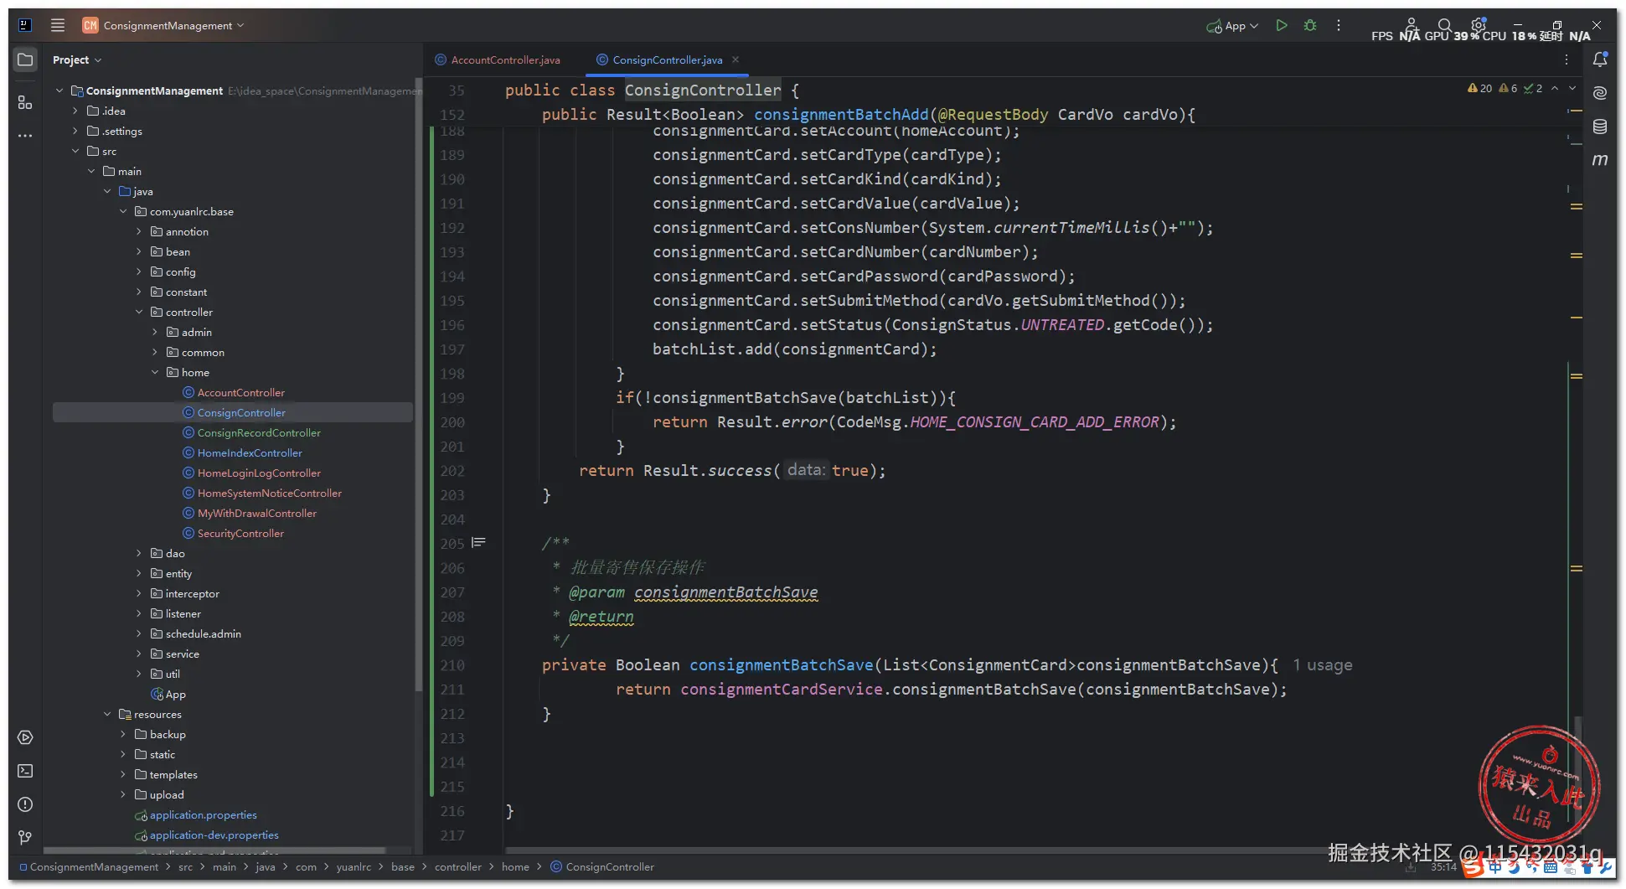This screenshot has width=1626, height=889.
Task: Open more run actions menu in title bar
Action: pyautogui.click(x=1339, y=25)
